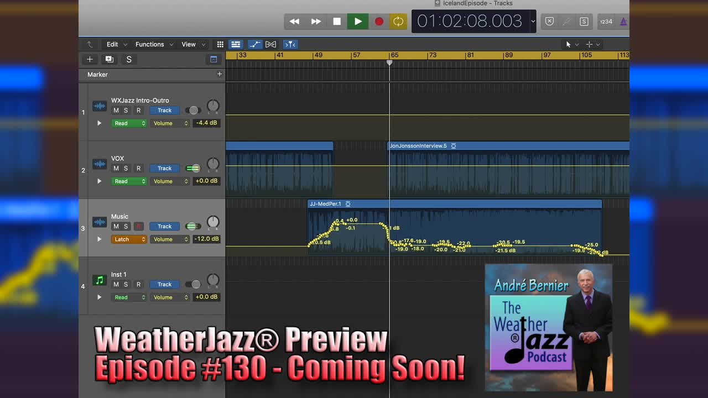Click the -12.0 dB value field
This screenshot has height=398, width=708.
[x=206, y=239]
